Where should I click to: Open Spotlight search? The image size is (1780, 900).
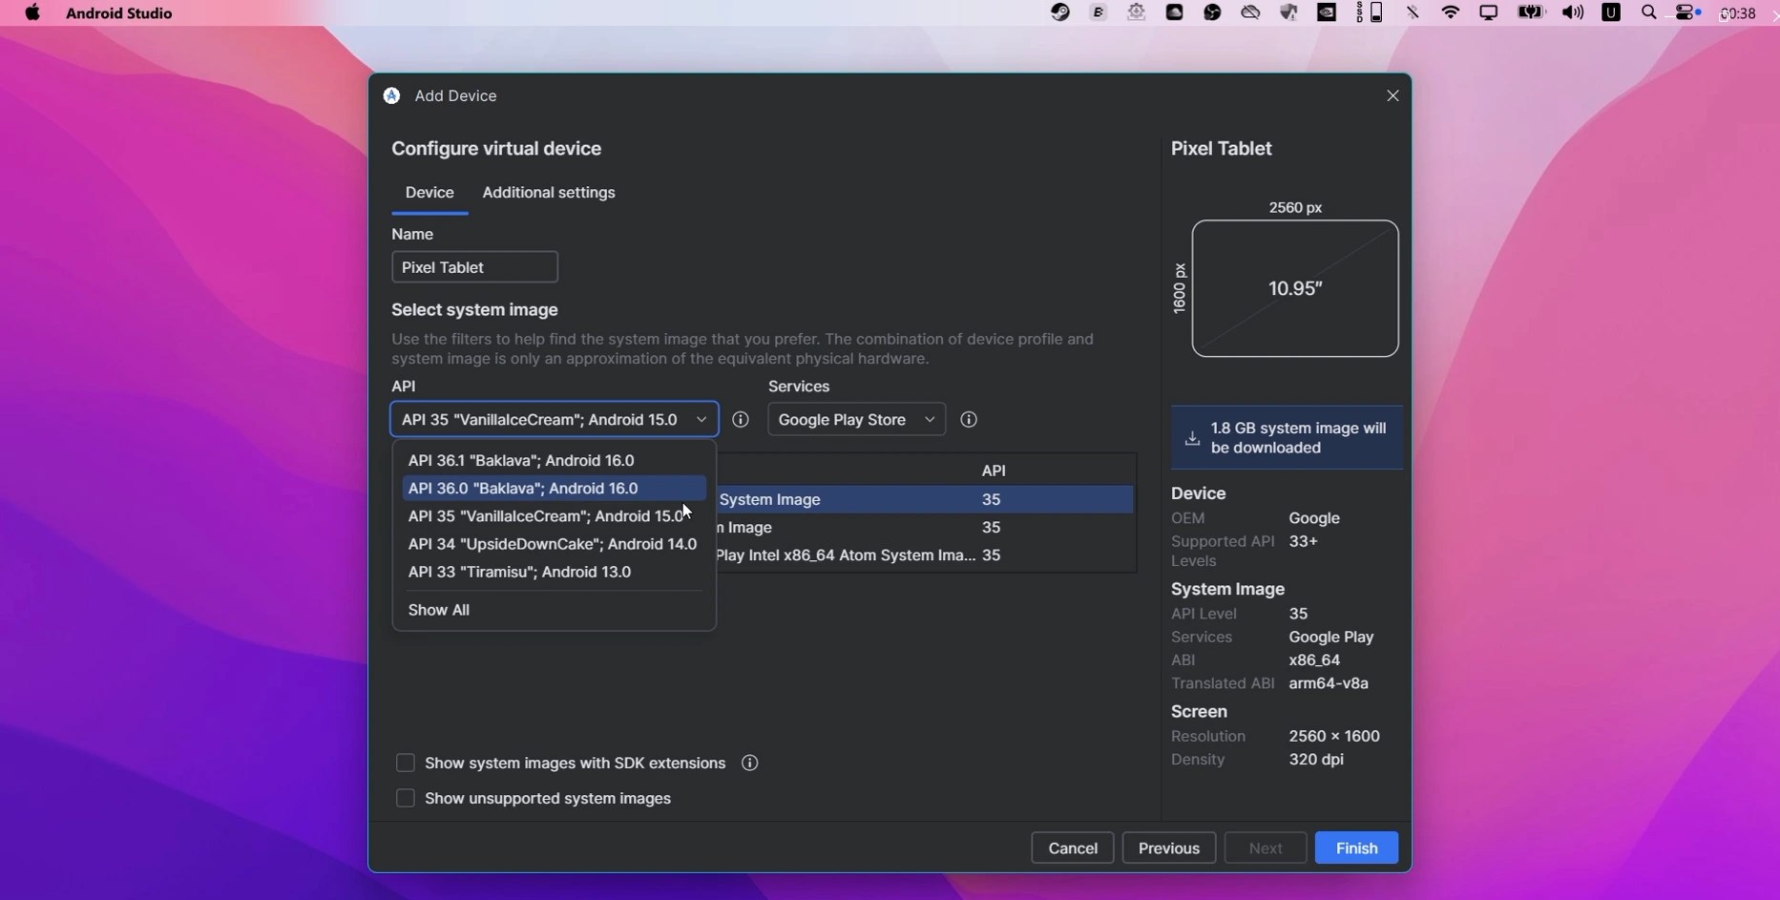coord(1649,12)
